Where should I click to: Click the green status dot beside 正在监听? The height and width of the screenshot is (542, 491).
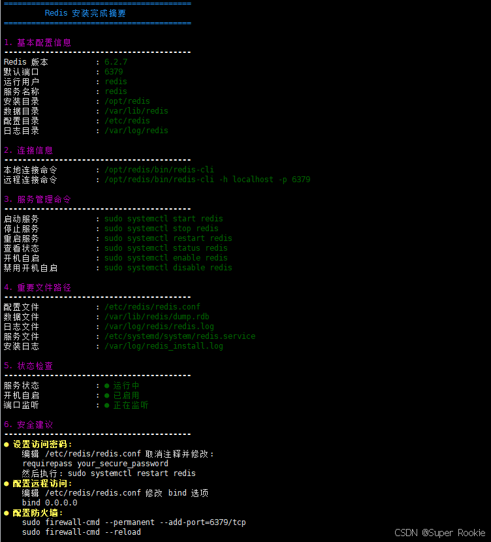[107, 405]
